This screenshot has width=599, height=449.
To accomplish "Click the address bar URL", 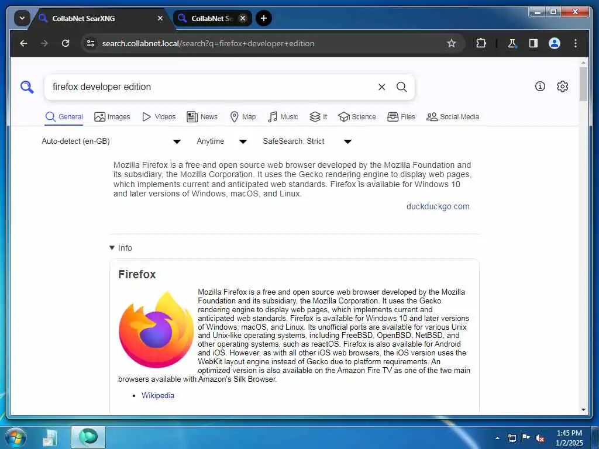I will click(x=208, y=43).
